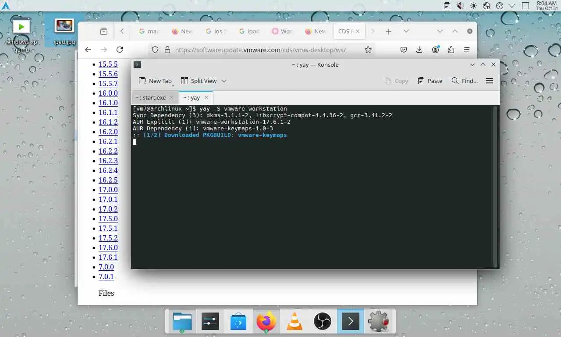The image size is (561, 337).
Task: Open Arch application launcher in panel
Action: click(x=6, y=6)
